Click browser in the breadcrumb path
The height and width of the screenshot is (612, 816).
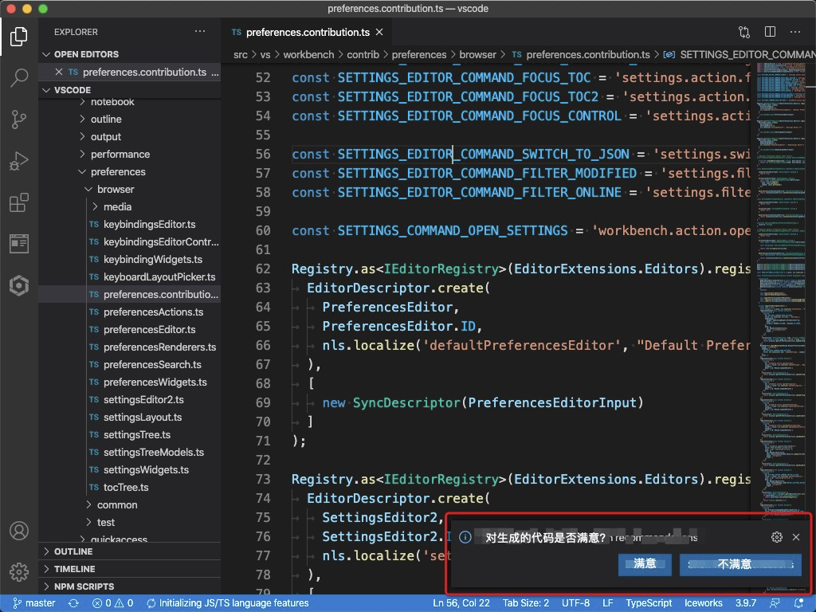coord(477,54)
